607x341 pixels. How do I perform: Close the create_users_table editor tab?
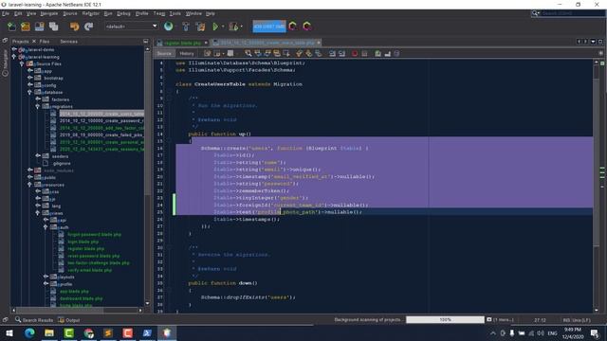coord(319,43)
